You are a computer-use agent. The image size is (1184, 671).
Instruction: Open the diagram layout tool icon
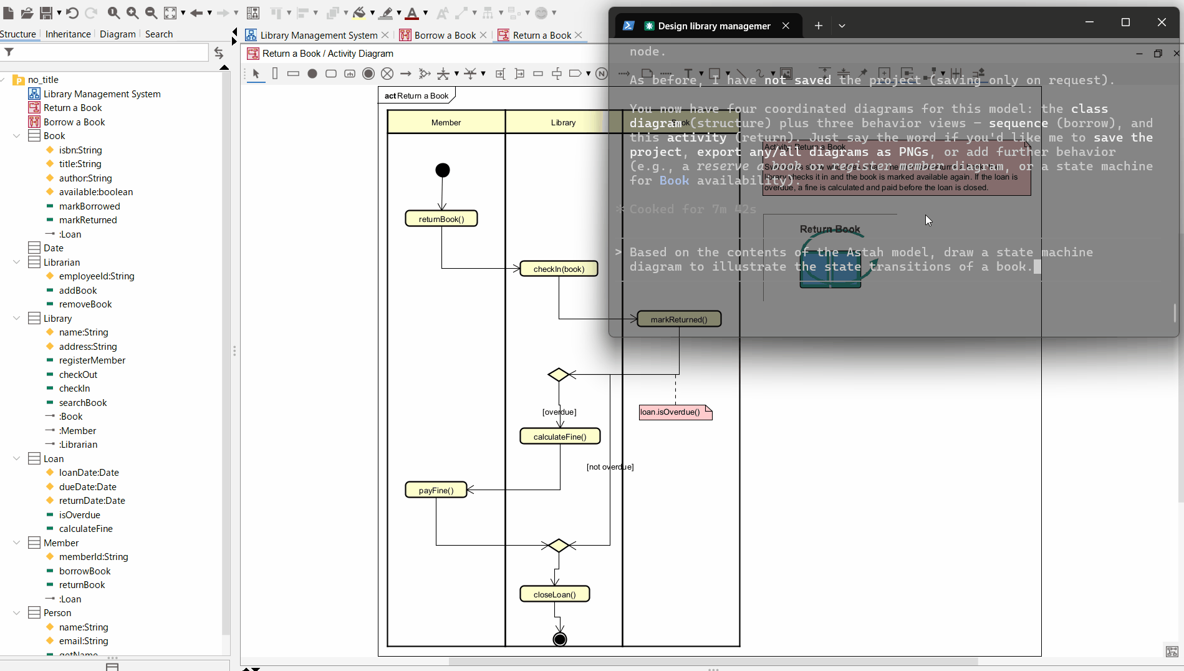pos(253,12)
